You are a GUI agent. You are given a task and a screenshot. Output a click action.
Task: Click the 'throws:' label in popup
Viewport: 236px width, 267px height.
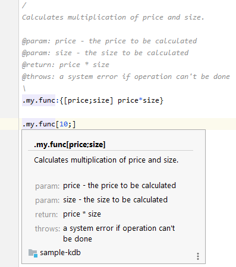coord(48,228)
